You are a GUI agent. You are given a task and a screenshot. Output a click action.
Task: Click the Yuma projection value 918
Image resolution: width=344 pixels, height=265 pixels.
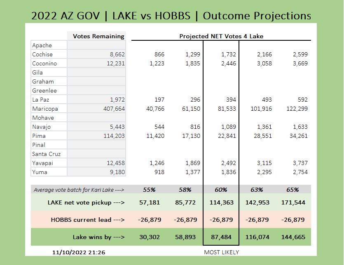(159, 172)
